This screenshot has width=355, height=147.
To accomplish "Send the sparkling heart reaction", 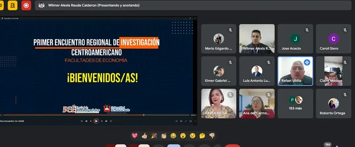I will click(x=135, y=136).
